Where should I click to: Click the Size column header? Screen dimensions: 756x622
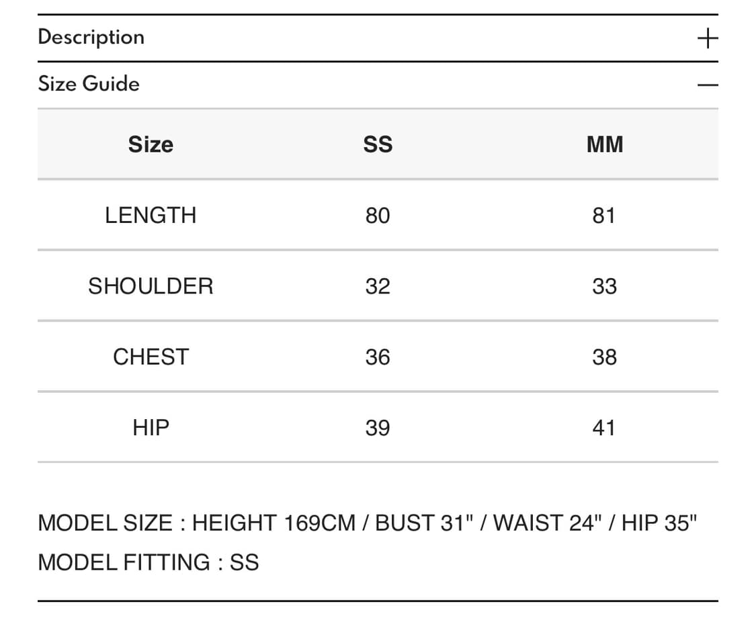pyautogui.click(x=151, y=144)
